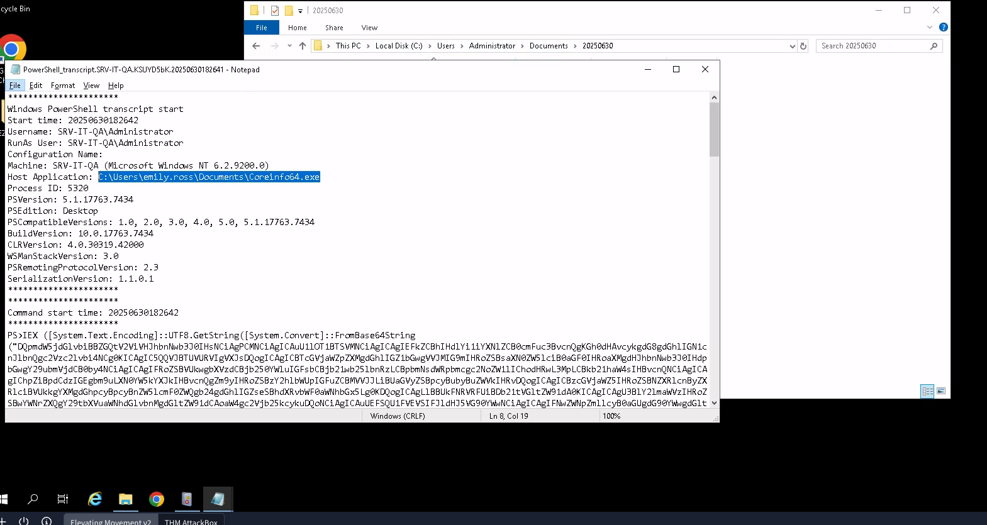The width and height of the screenshot is (987, 525).
Task: Click the Properties quick access icon
Action: (x=275, y=11)
